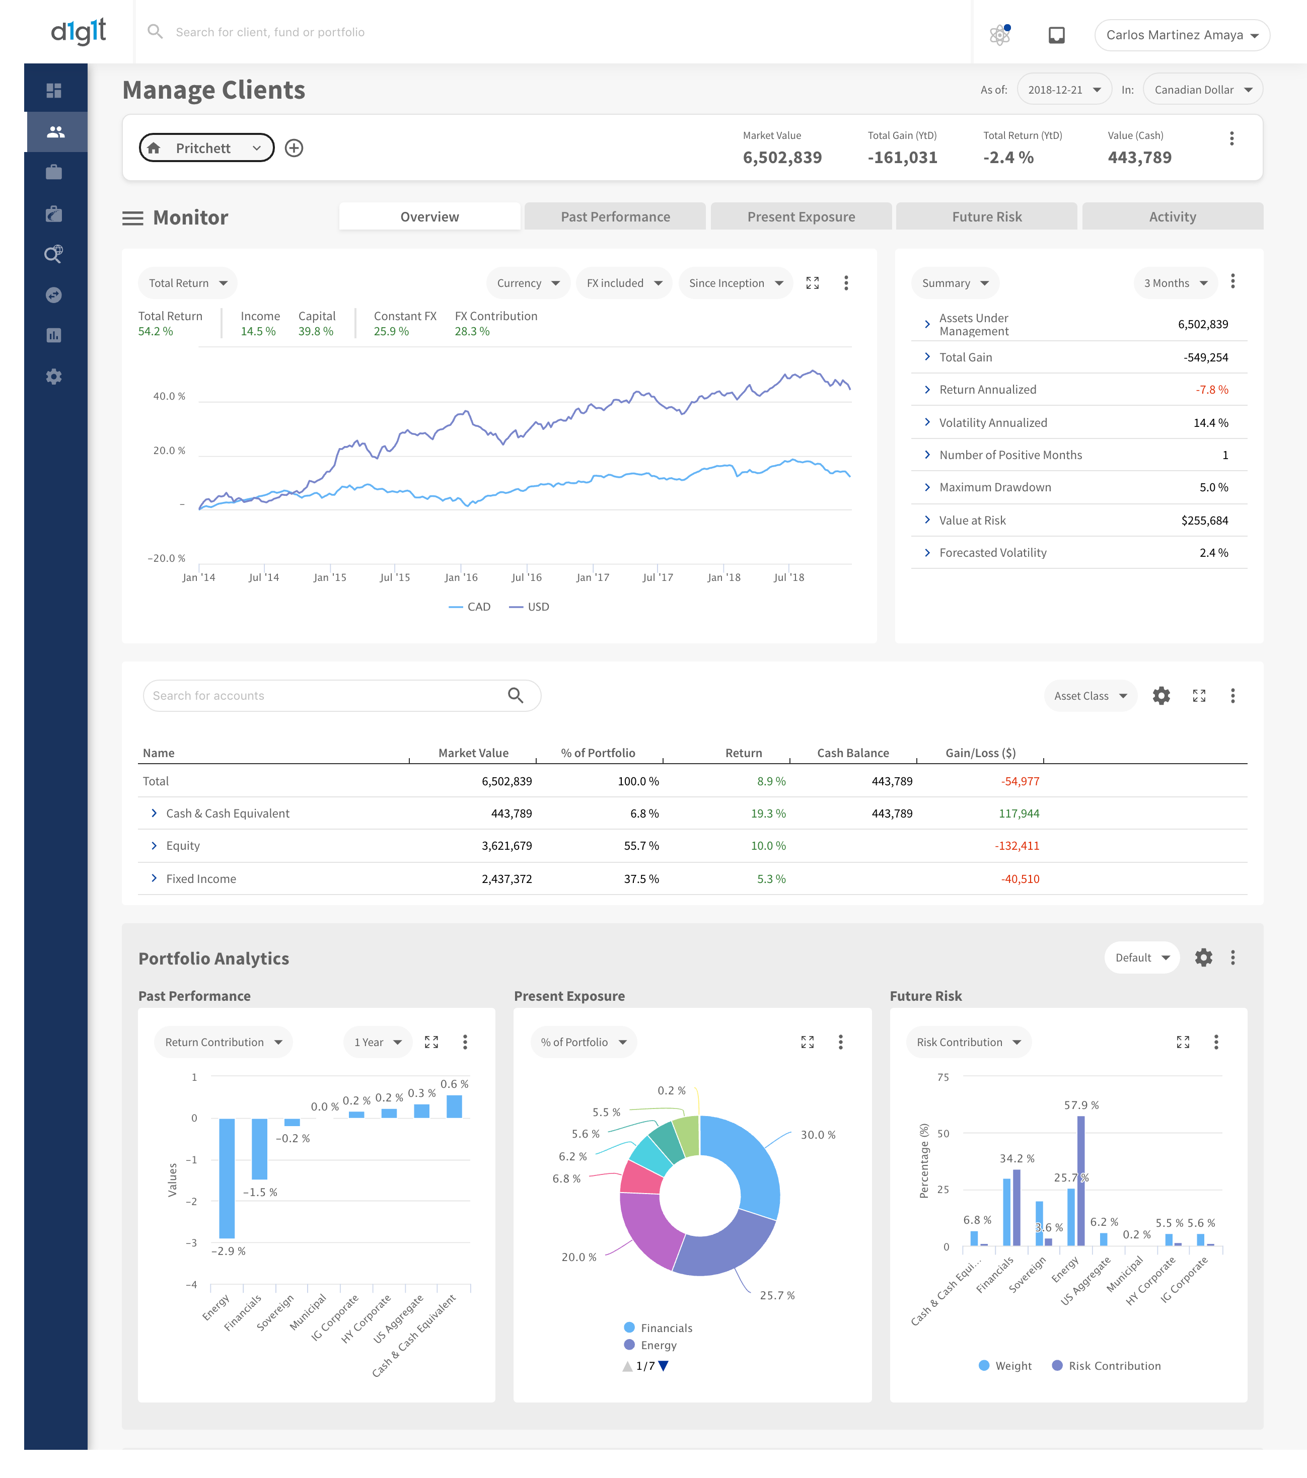
Task: Expand the Total Return chart to fullscreen
Action: pos(812,283)
